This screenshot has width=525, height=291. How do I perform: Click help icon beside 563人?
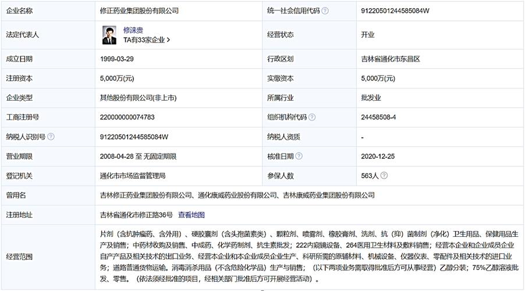coord(384,175)
